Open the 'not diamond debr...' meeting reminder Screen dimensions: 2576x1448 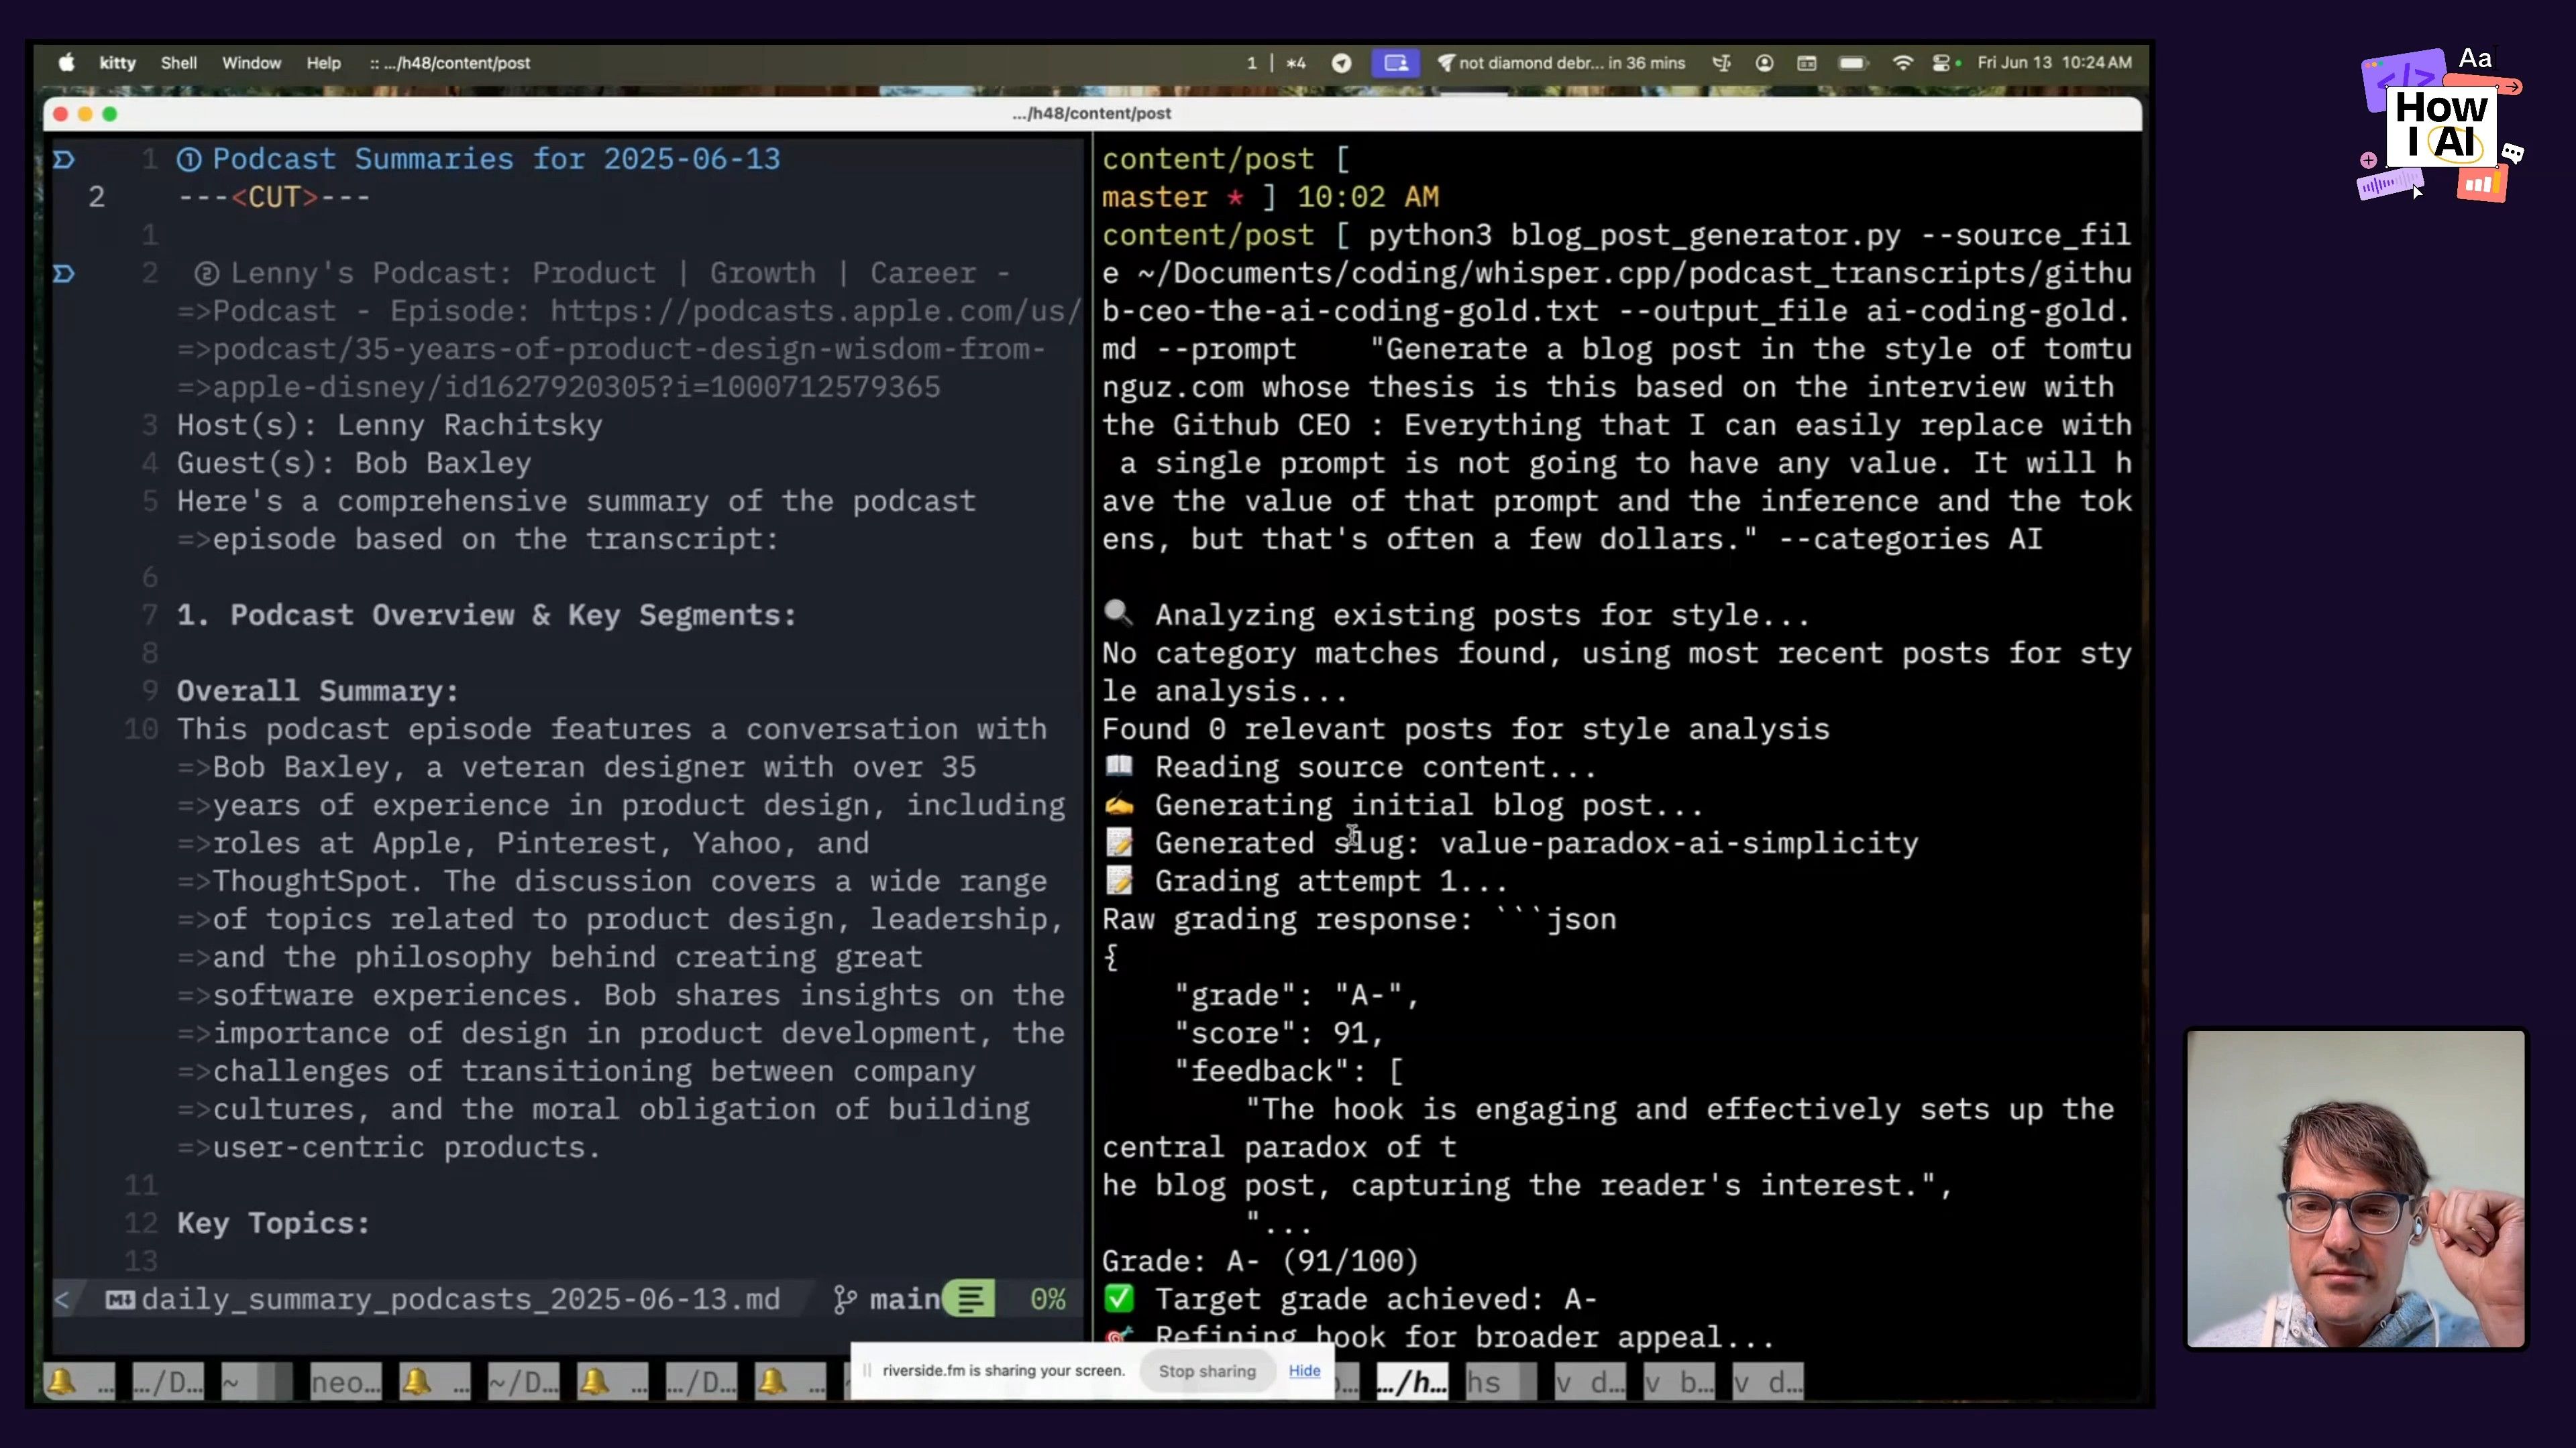click(1561, 63)
